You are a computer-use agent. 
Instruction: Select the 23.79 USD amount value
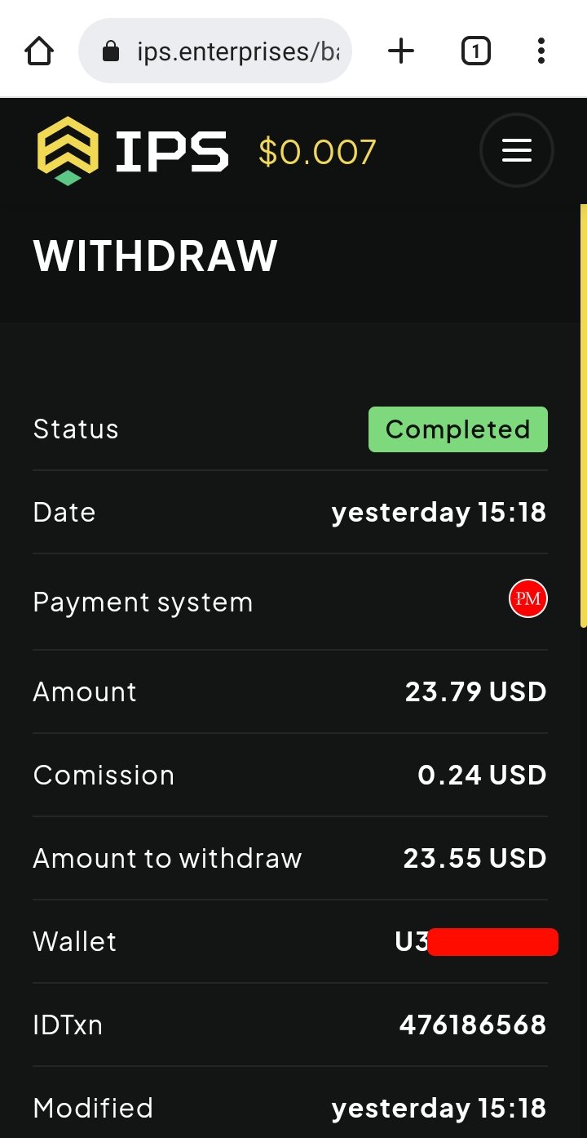pyautogui.click(x=475, y=692)
